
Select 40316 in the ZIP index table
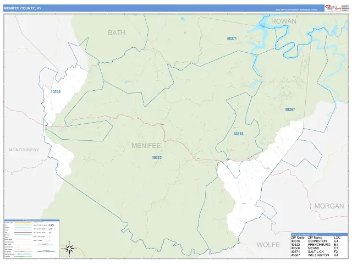click(x=295, y=241)
